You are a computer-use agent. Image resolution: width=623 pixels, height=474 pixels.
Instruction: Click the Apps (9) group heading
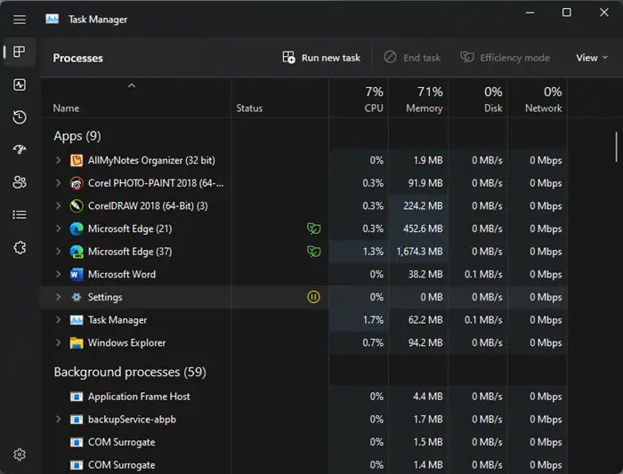77,136
